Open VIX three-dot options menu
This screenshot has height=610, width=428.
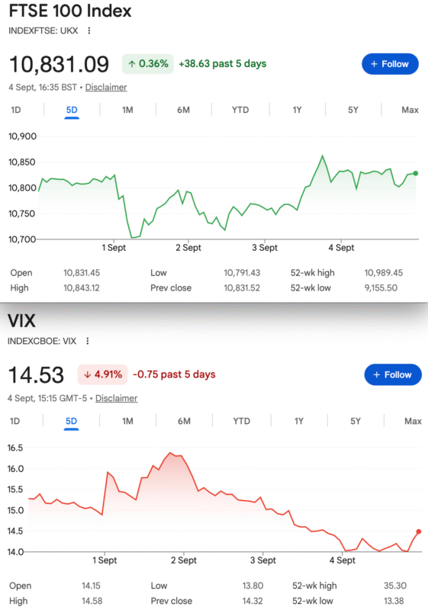[88, 341]
